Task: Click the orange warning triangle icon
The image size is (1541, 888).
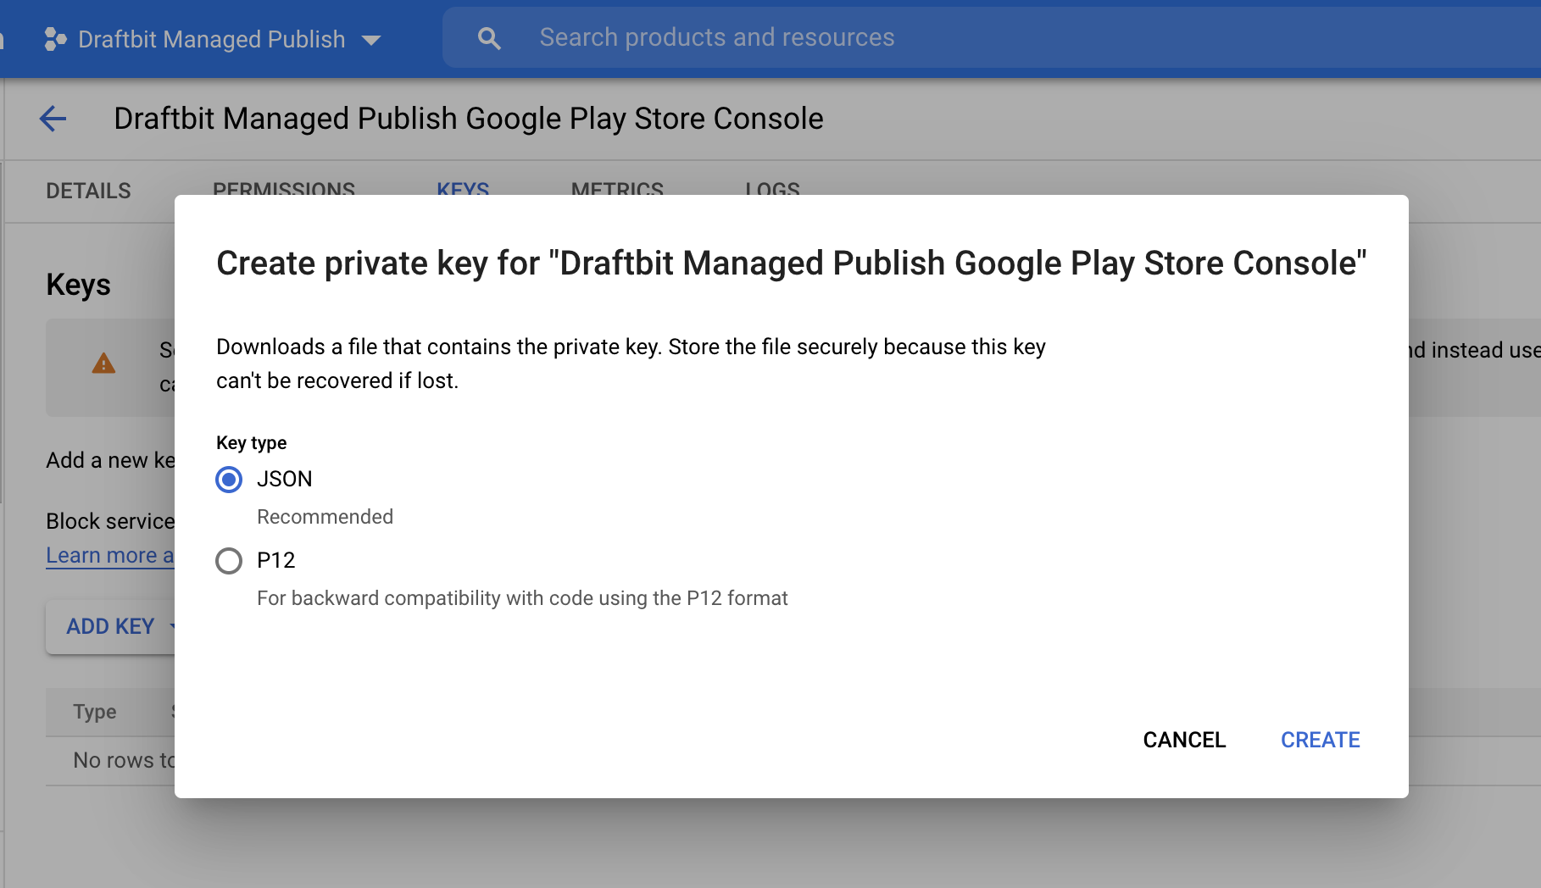Action: pos(103,364)
